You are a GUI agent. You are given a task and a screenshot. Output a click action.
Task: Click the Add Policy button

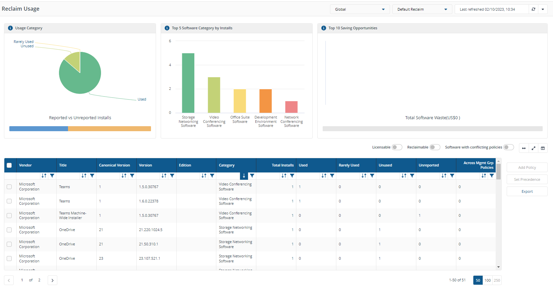(527, 167)
